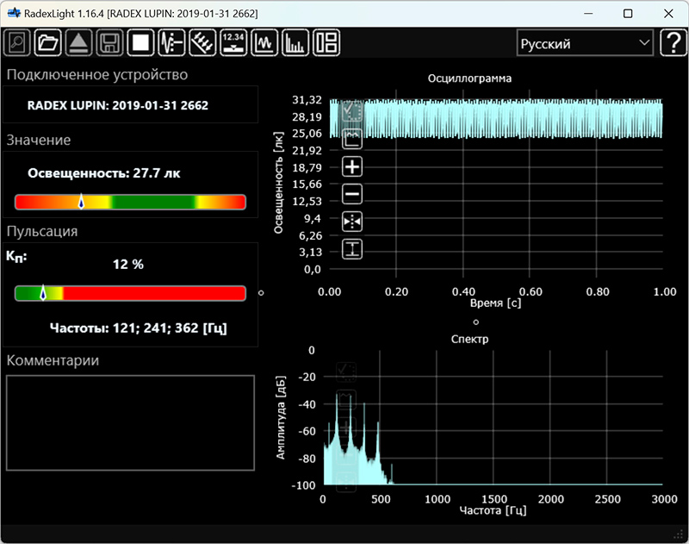Screen dimensions: 689x544
Task: Toggle the oscillogram waveform view icon
Action: (264, 42)
